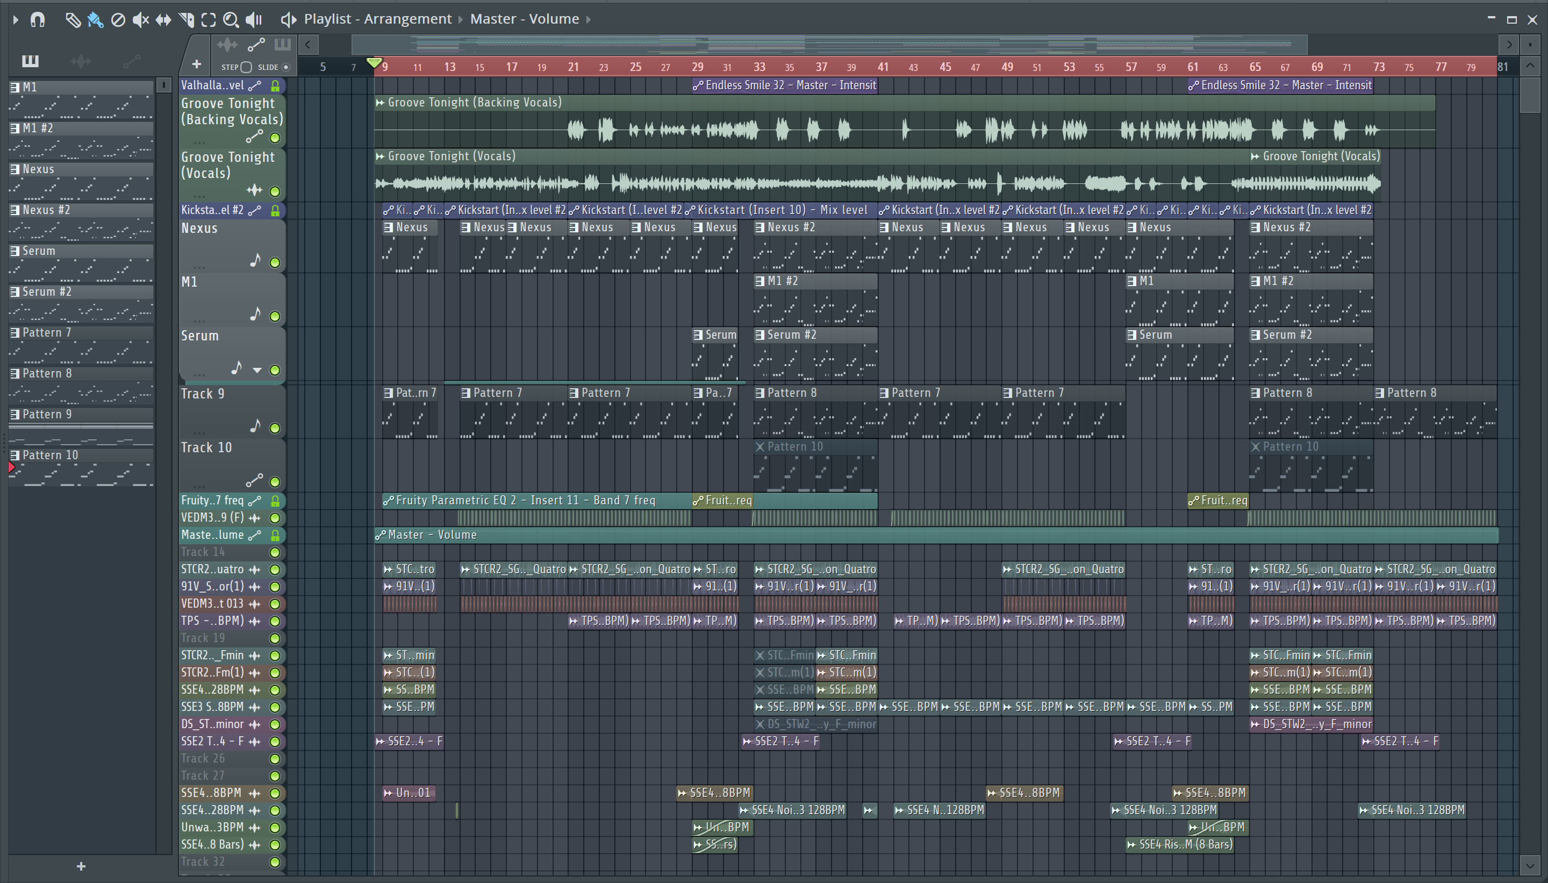
Task: Click the timeline scroll right arrow
Action: [x=1508, y=44]
